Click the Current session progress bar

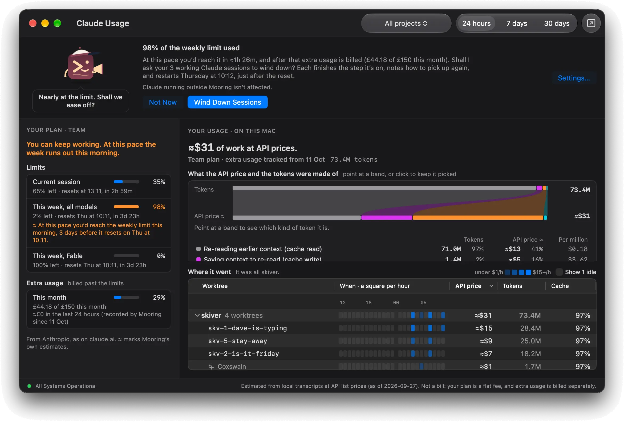(x=126, y=182)
